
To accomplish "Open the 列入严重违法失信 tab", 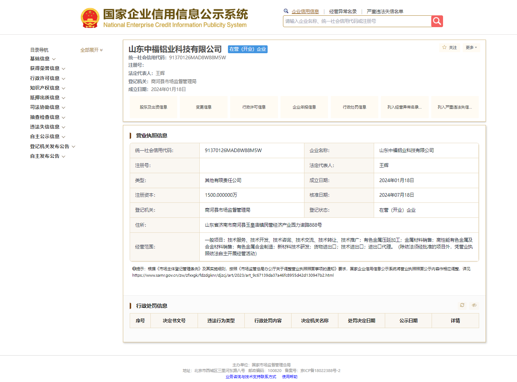I will [x=455, y=107].
